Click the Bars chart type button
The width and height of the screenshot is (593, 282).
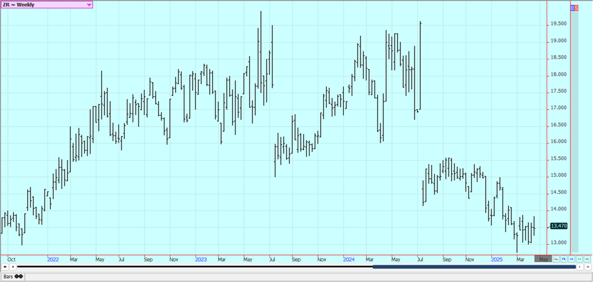(12, 276)
